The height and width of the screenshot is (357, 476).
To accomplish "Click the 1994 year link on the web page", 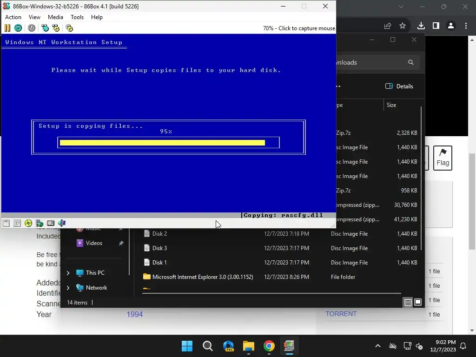I will (135, 315).
